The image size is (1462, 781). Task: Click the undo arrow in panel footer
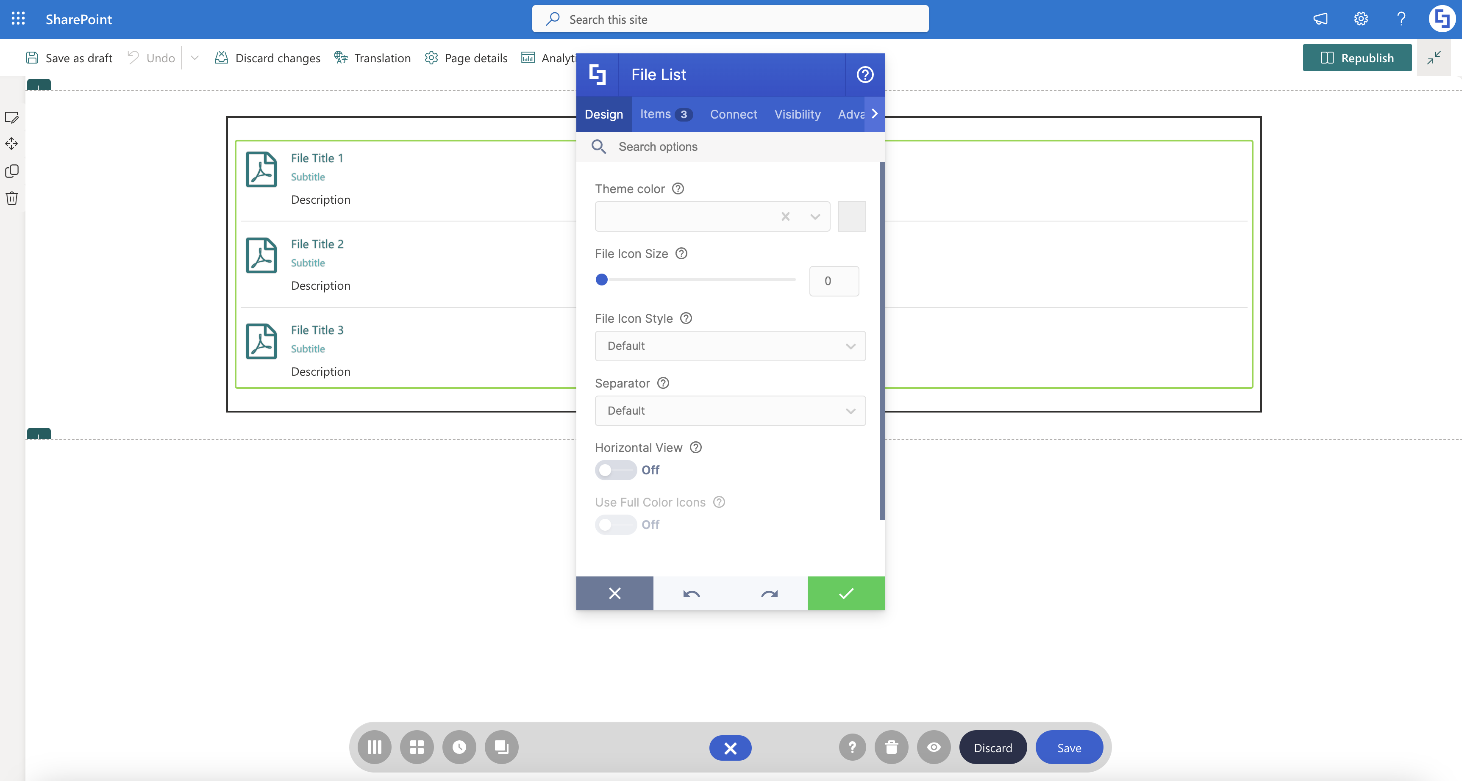tap(691, 594)
